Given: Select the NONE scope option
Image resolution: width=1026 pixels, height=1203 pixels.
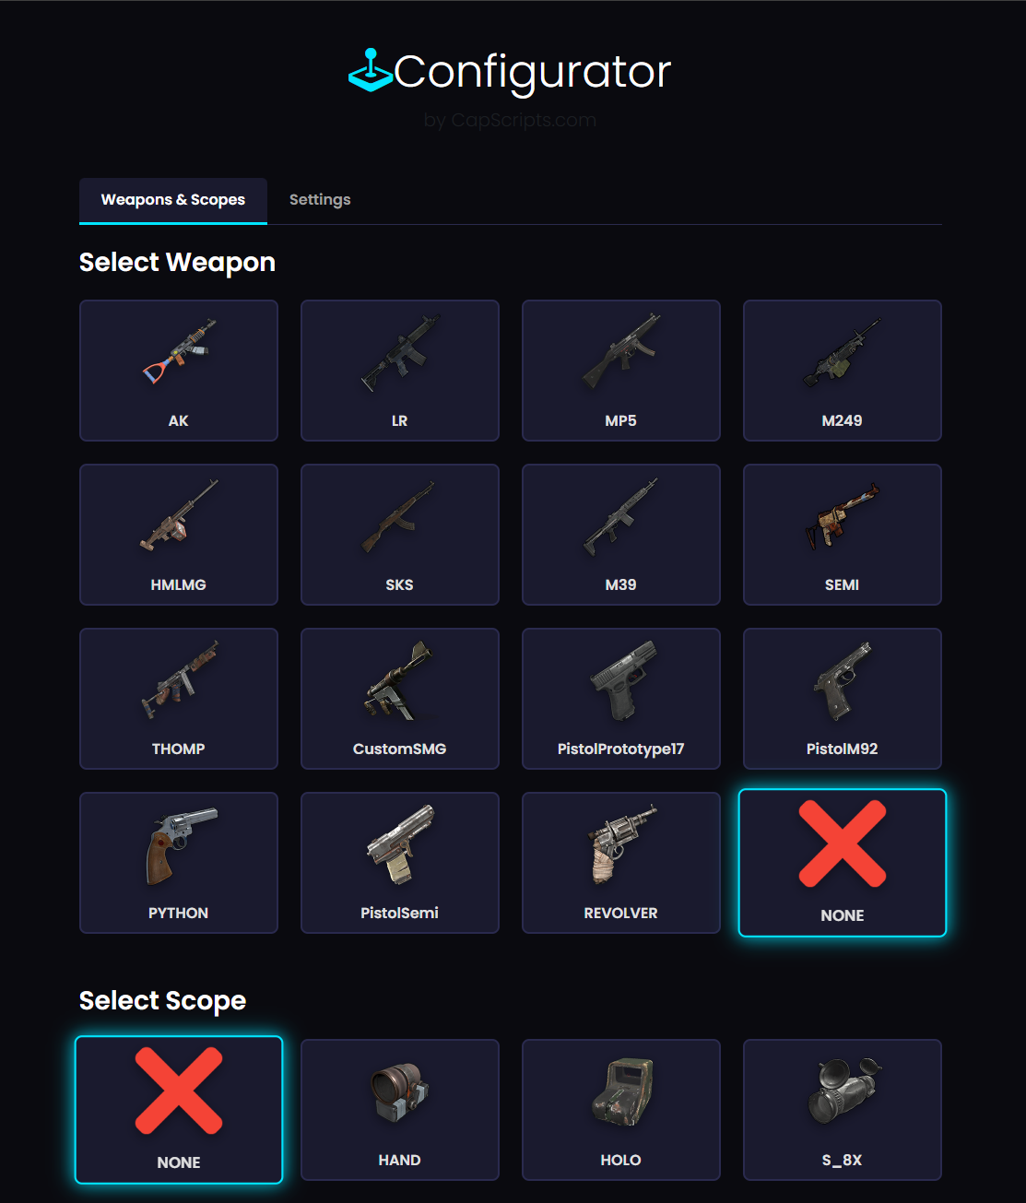Looking at the screenshot, I should [179, 1110].
